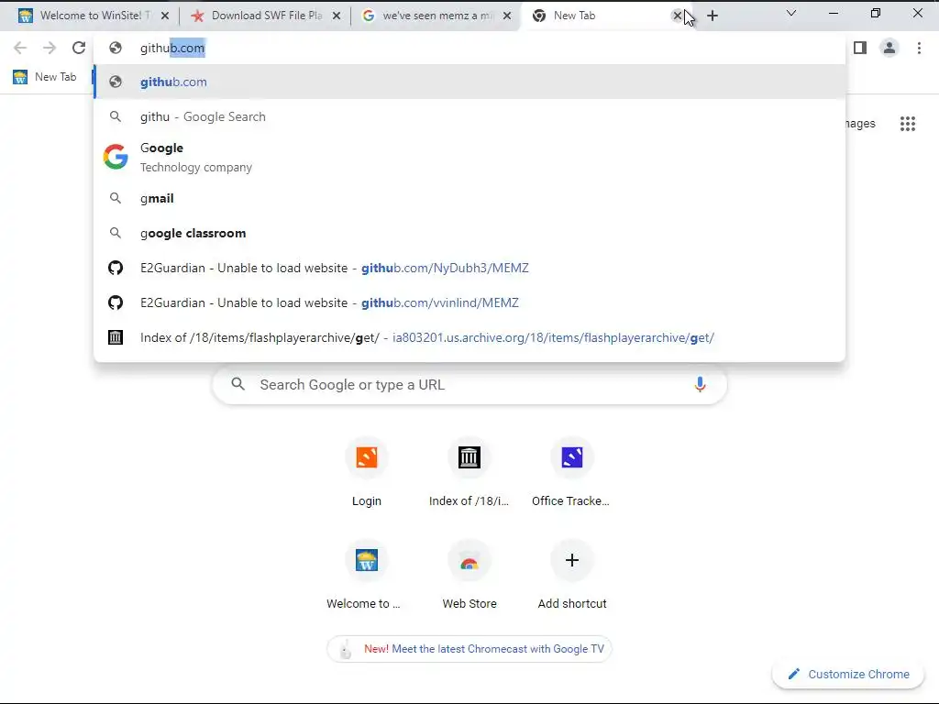Close the Download SWF File Player tab
This screenshot has width=939, height=704.
tap(337, 16)
